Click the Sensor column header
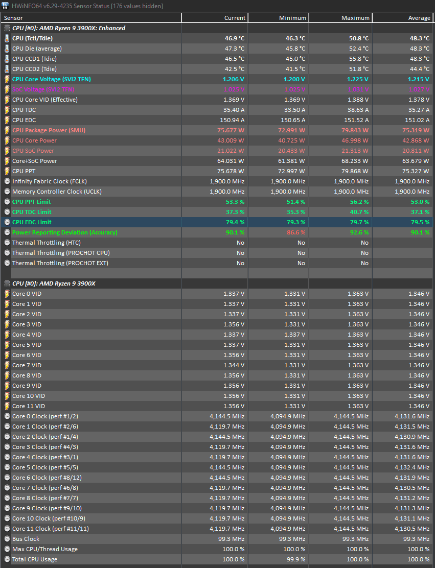The image size is (435, 568). (x=91, y=18)
